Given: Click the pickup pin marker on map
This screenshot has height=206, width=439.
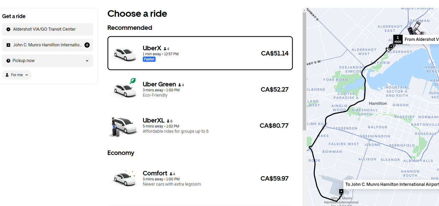Looking at the screenshot, I should point(391,46).
